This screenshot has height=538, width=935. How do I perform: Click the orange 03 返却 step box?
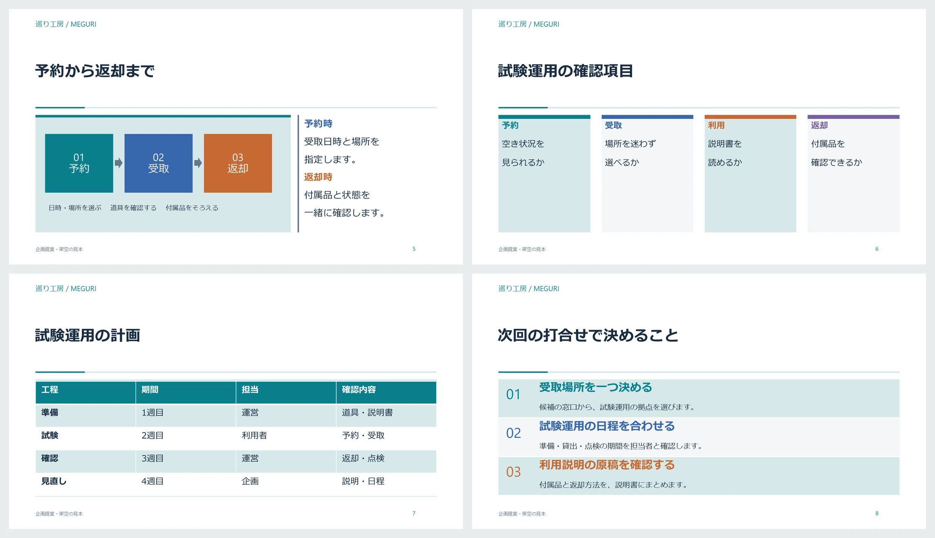238,163
